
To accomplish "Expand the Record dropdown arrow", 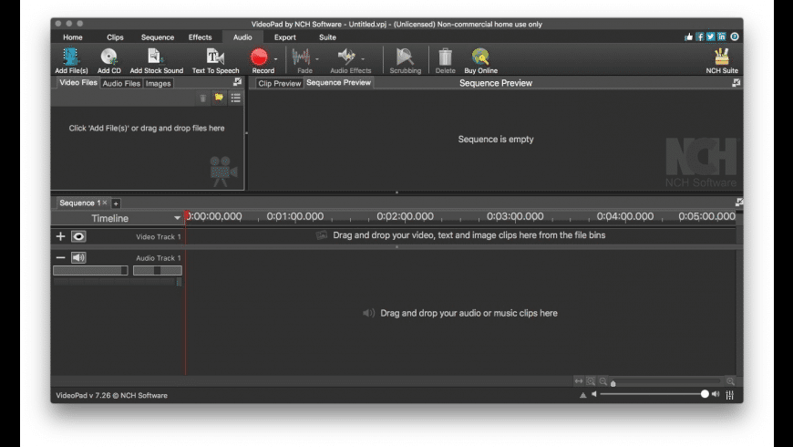I will (x=275, y=59).
